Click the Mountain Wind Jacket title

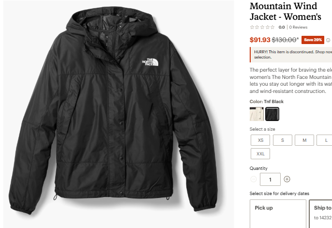point(285,12)
